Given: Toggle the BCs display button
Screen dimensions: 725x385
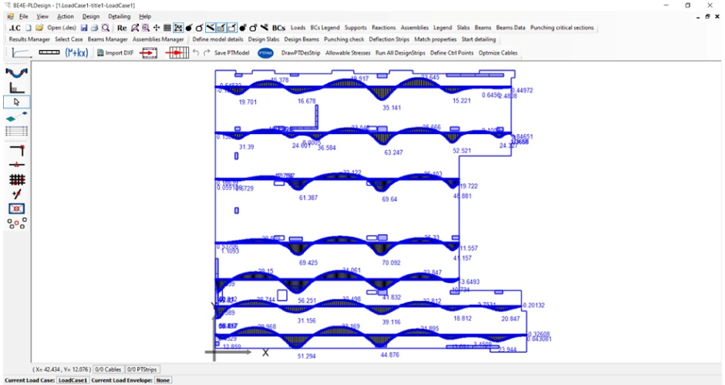Looking at the screenshot, I should tap(278, 28).
